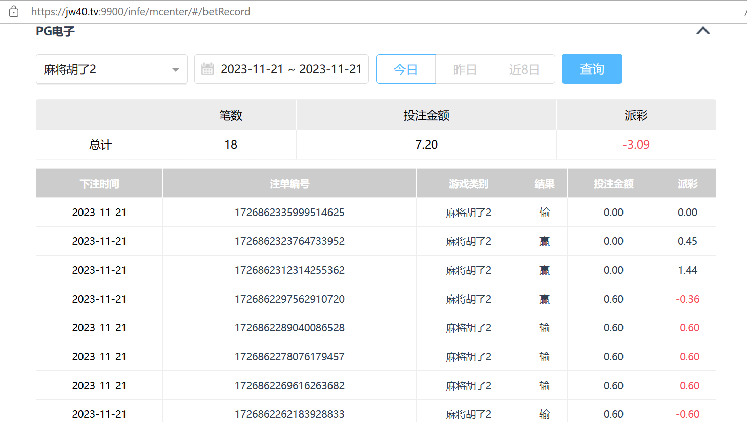Click the 注单编号 column header
The image size is (747, 422).
pyautogui.click(x=289, y=184)
